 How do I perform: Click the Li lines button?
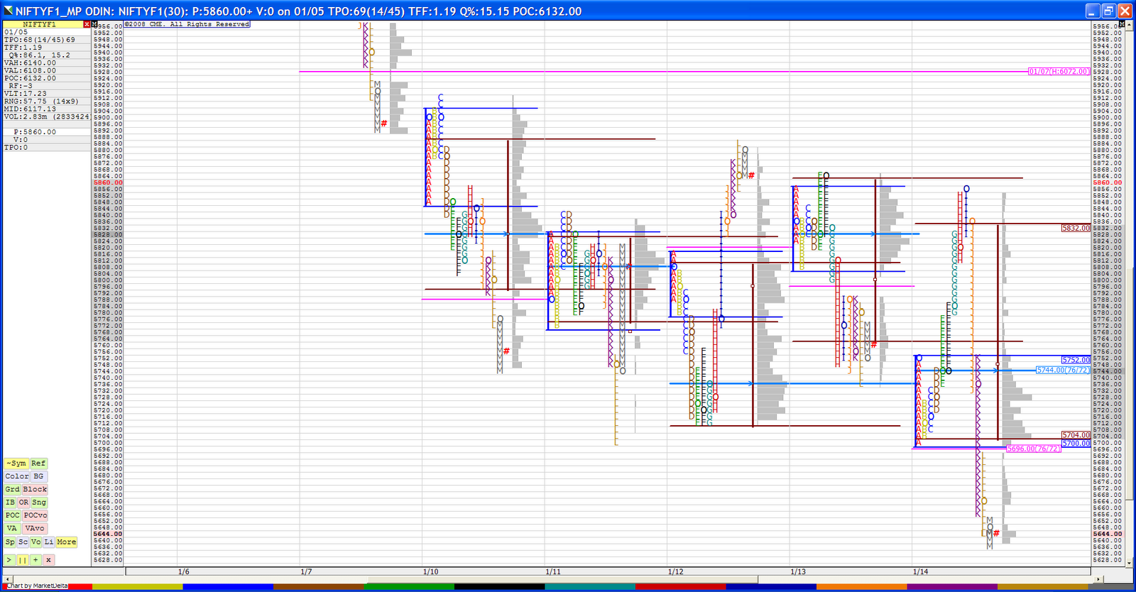48,542
